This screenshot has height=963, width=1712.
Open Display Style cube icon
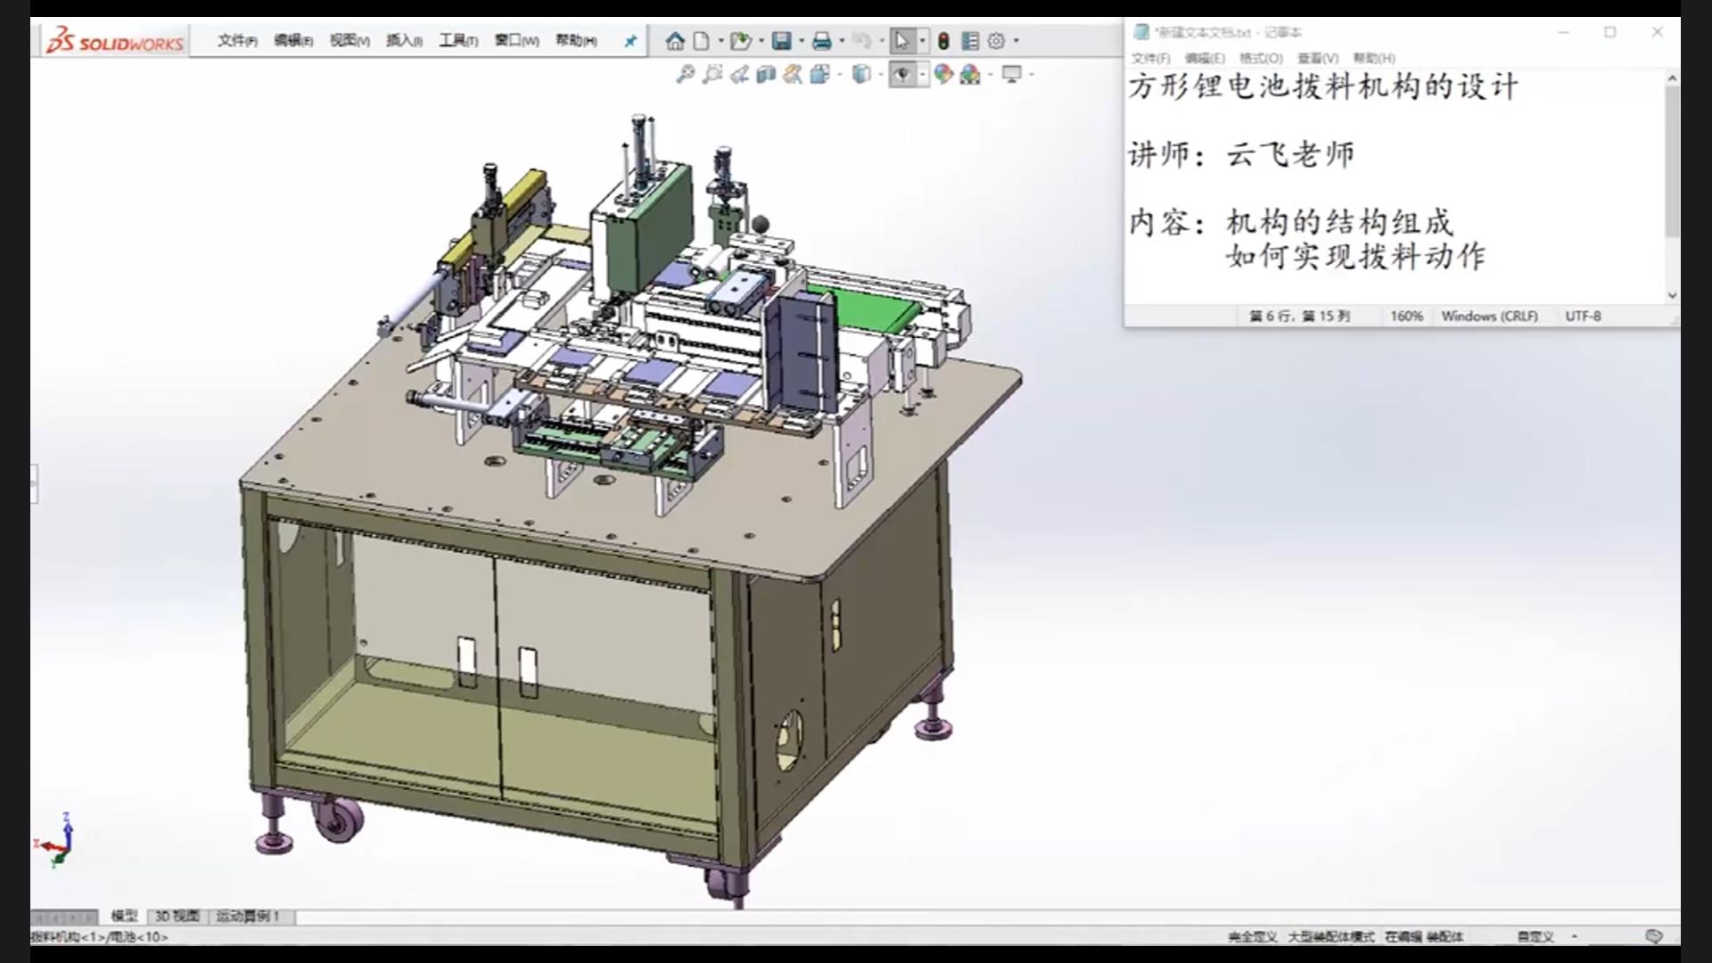click(860, 75)
